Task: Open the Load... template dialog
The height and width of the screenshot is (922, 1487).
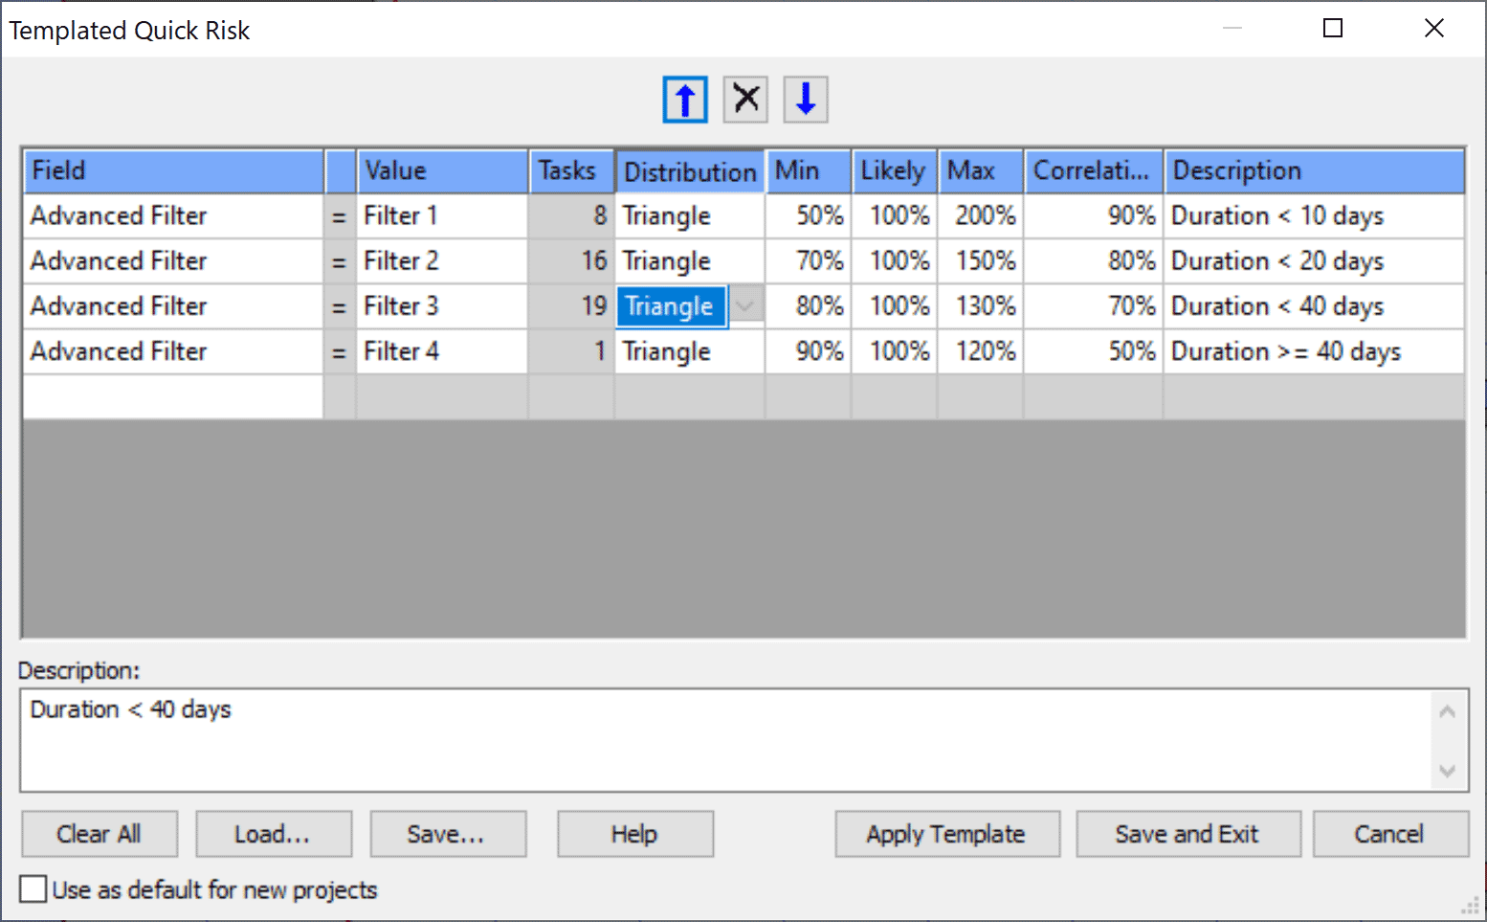Action: [273, 834]
